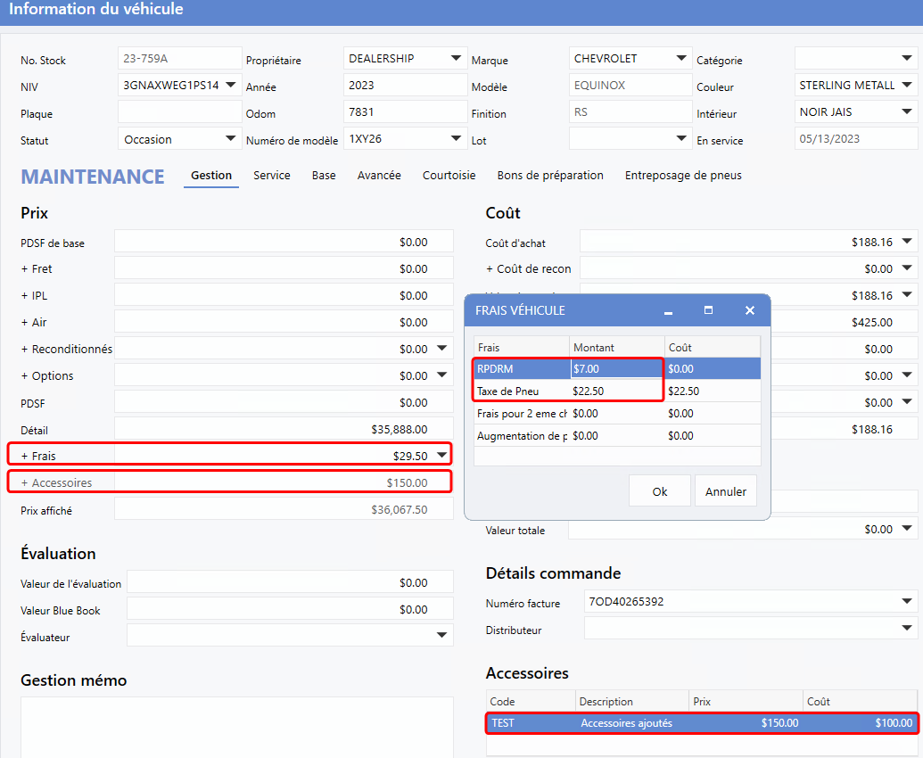Minimize the Frais Véhicule dialog
Screen dimensions: 923x758
click(x=668, y=310)
